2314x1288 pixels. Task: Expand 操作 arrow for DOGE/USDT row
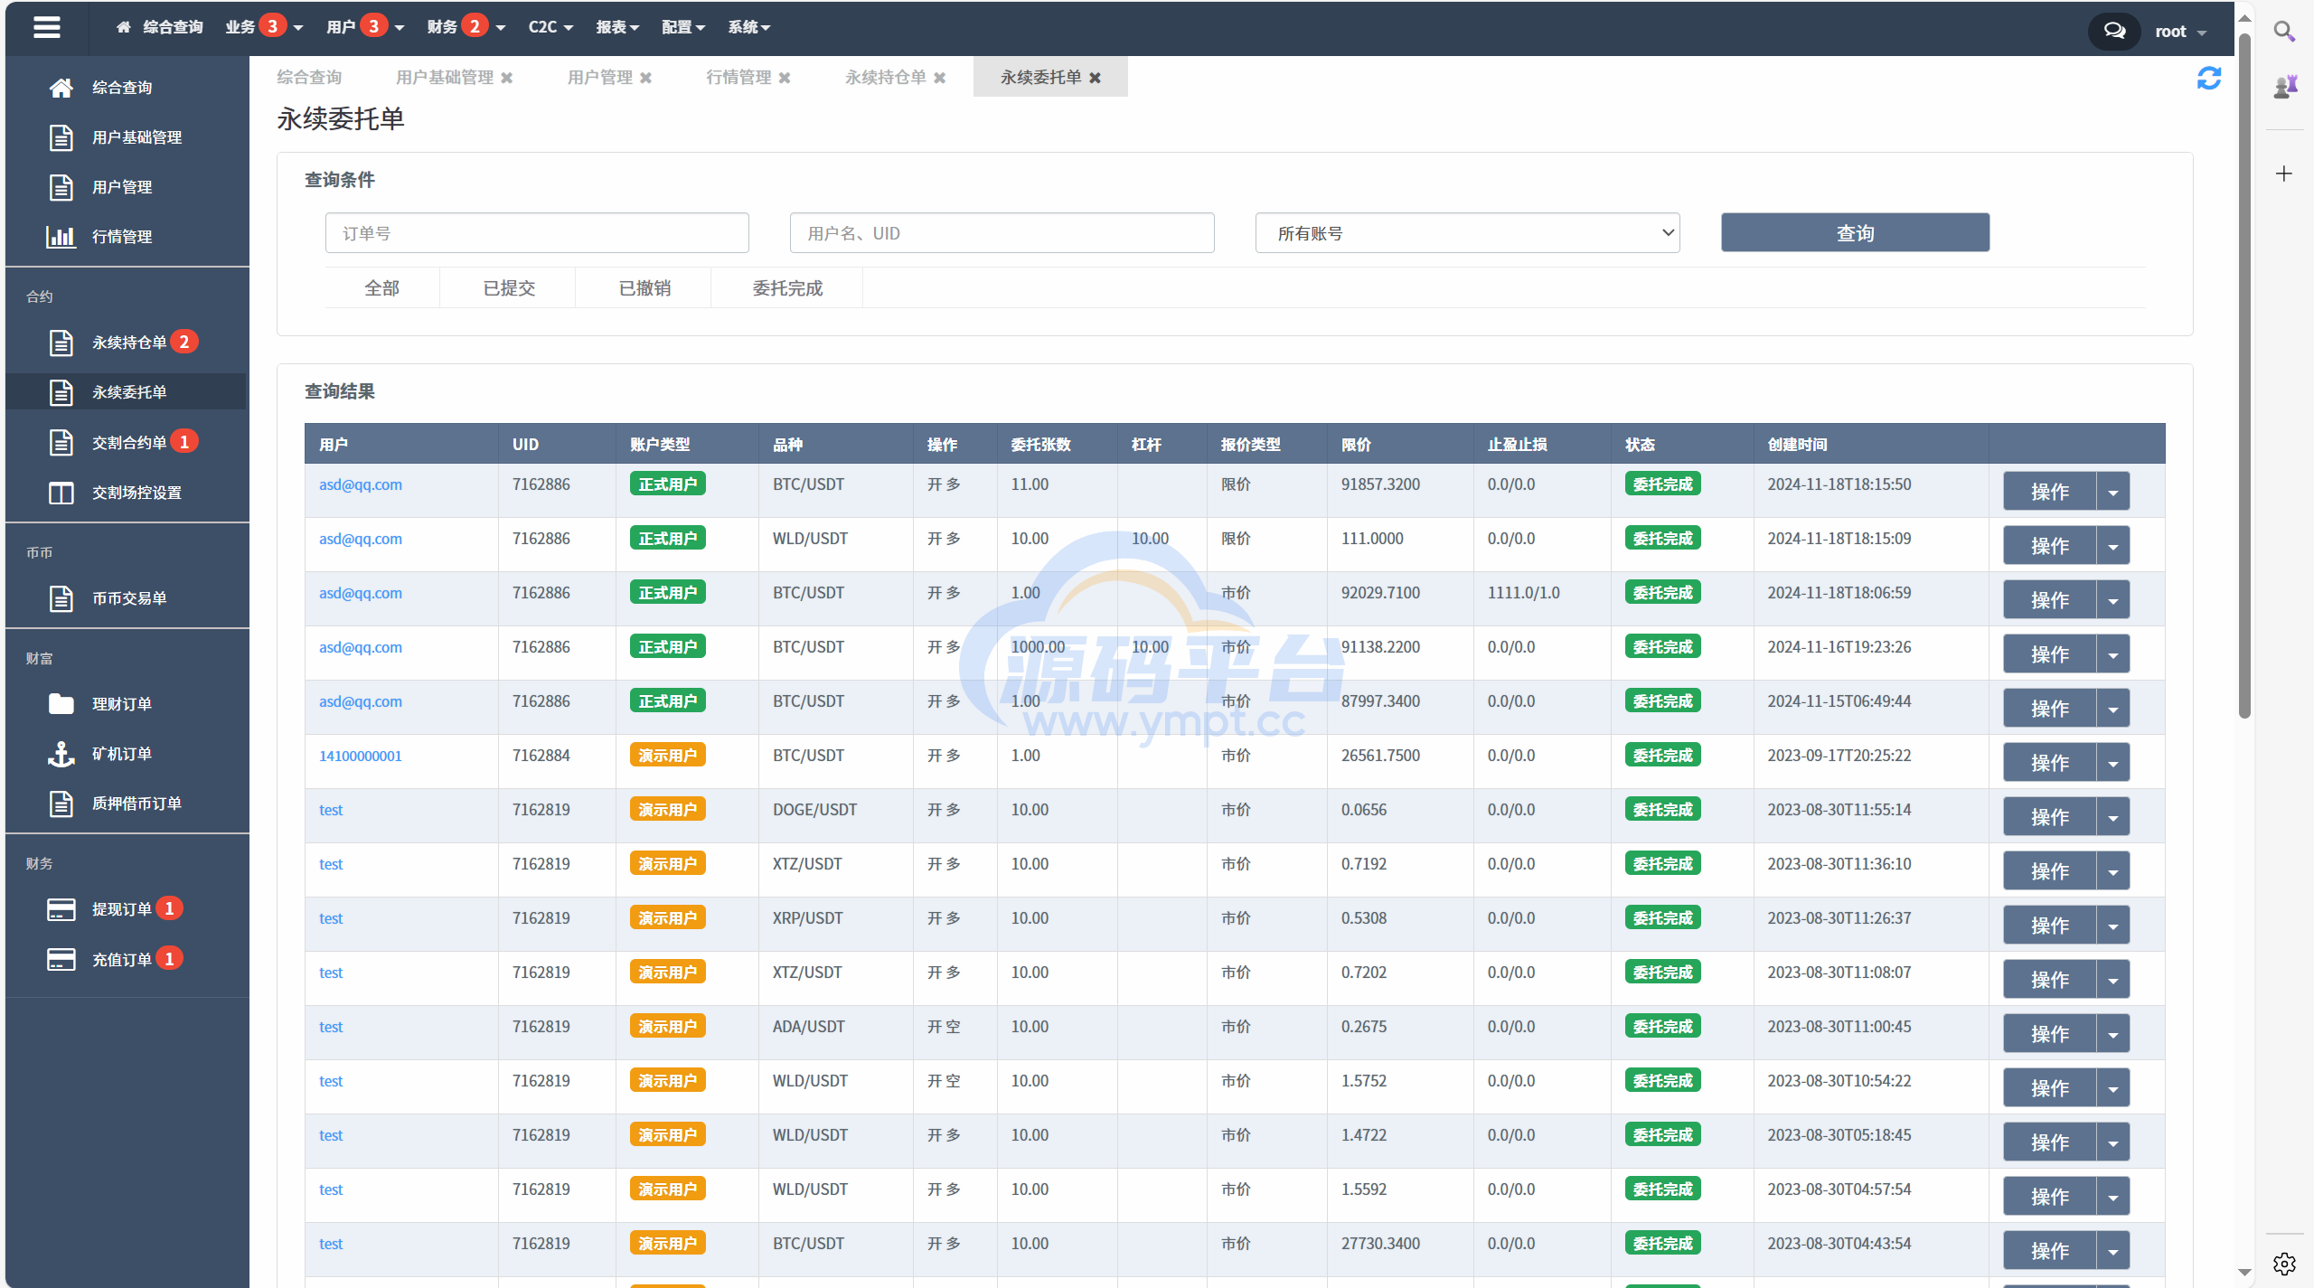coord(2113,817)
